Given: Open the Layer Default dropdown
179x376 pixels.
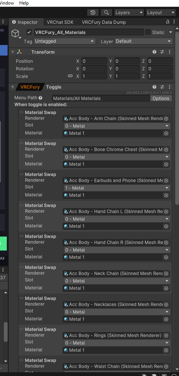Looking at the screenshot, I should click(144, 41).
